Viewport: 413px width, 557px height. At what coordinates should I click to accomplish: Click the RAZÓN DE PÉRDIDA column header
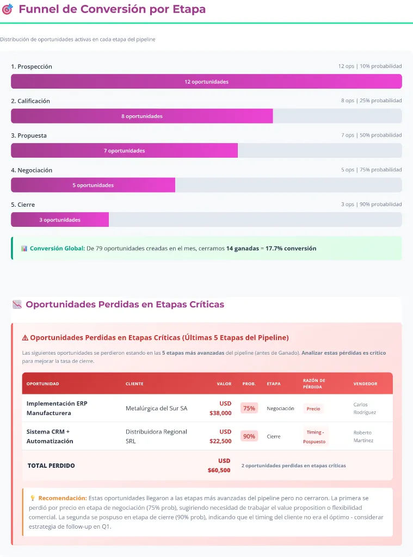(x=314, y=383)
